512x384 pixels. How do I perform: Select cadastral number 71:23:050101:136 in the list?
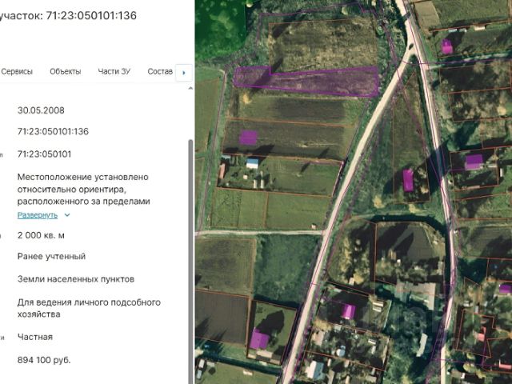coord(53,131)
